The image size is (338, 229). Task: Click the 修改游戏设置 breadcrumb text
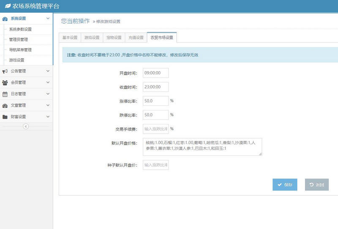[108, 22]
